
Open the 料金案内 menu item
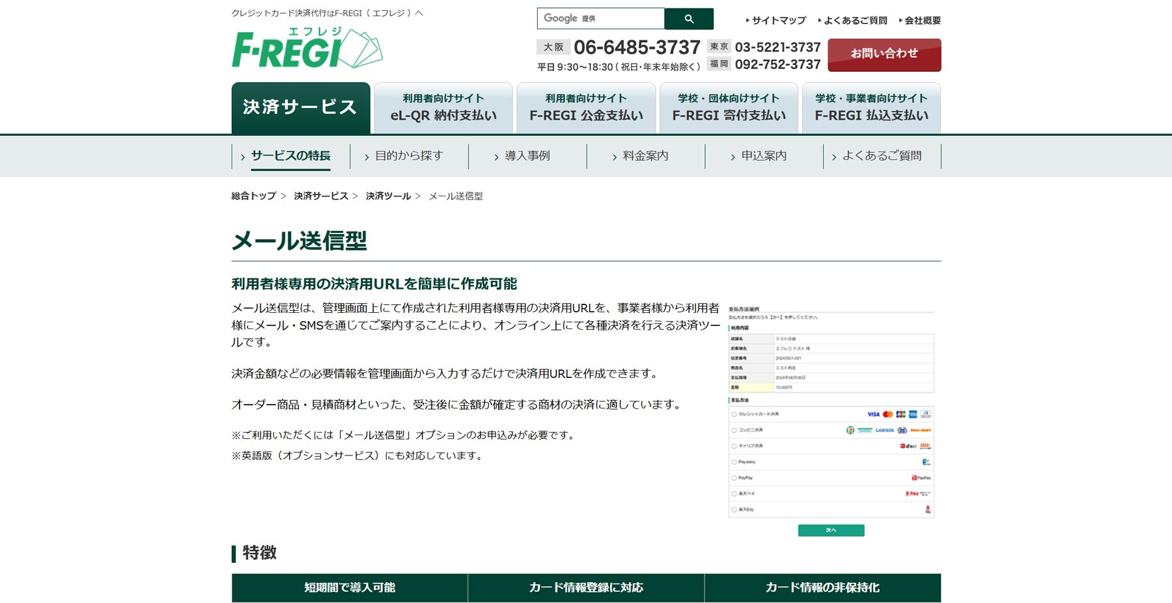(645, 156)
